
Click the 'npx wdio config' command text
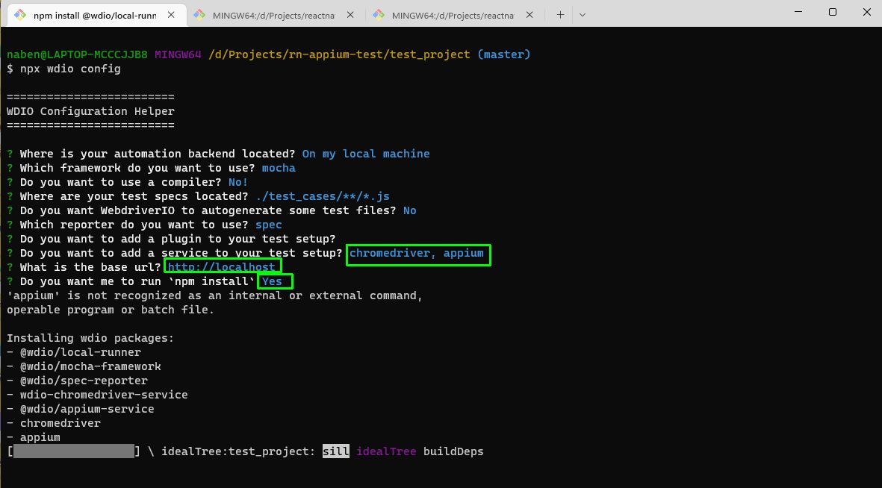(70, 69)
